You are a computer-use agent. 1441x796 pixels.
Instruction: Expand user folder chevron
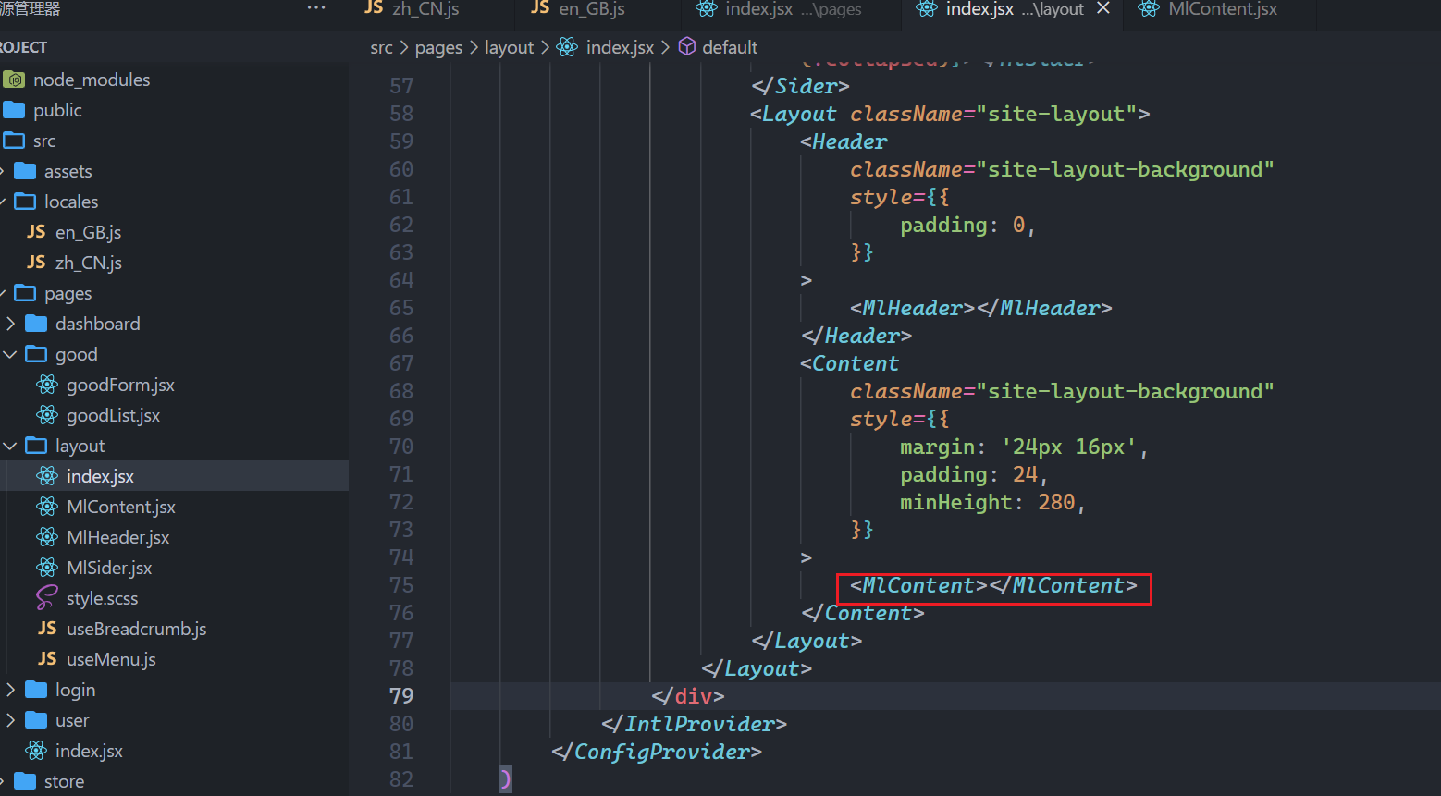pyautogui.click(x=10, y=720)
